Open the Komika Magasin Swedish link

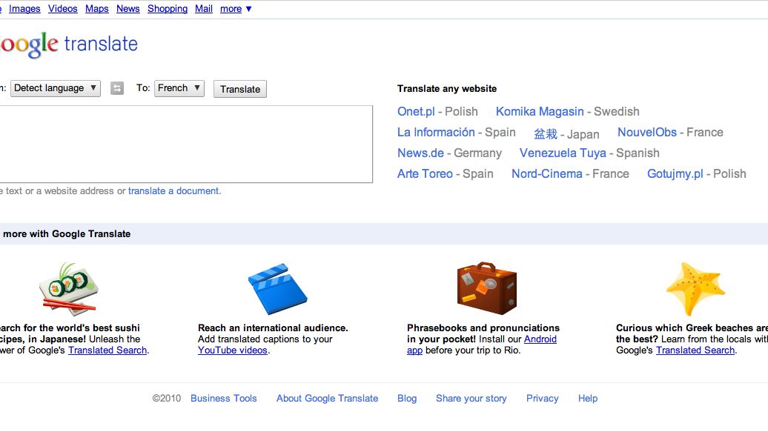(x=540, y=112)
